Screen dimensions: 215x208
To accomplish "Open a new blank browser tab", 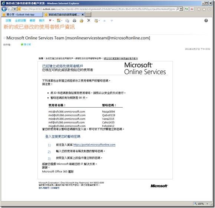I will pyautogui.click(x=88, y=15).
